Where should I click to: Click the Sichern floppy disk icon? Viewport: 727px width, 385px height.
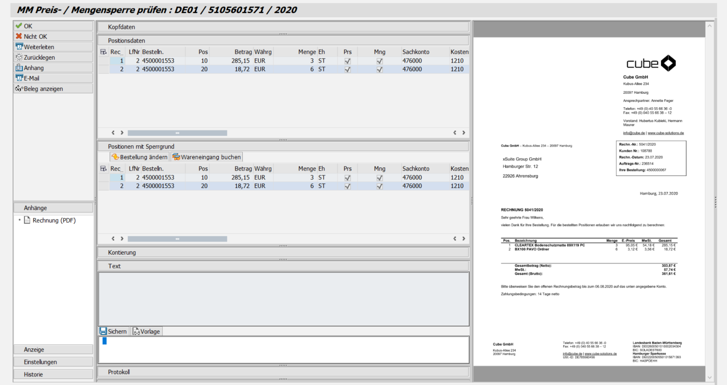tap(103, 331)
